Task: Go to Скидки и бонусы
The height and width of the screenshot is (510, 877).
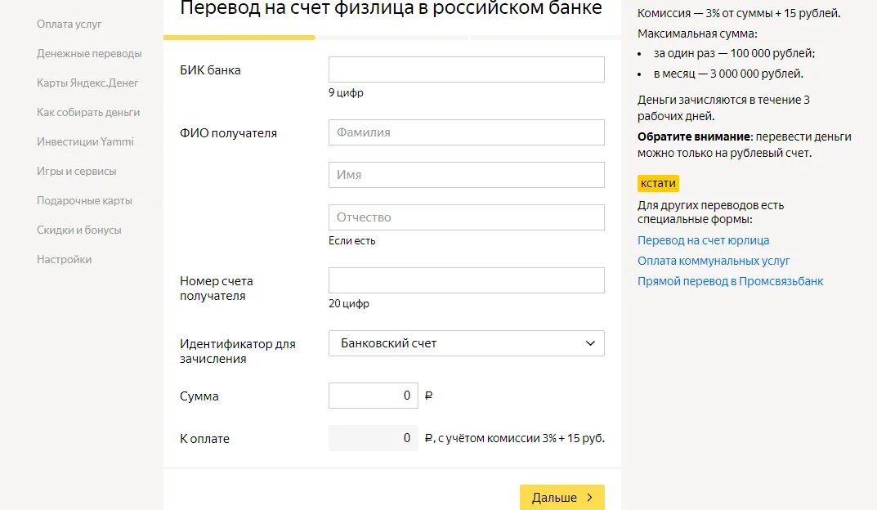Action: point(79,230)
